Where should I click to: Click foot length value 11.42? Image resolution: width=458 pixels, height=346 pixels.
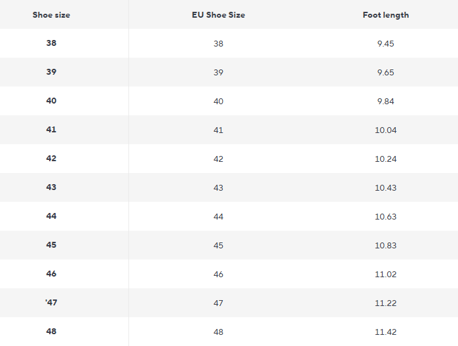[x=385, y=332]
